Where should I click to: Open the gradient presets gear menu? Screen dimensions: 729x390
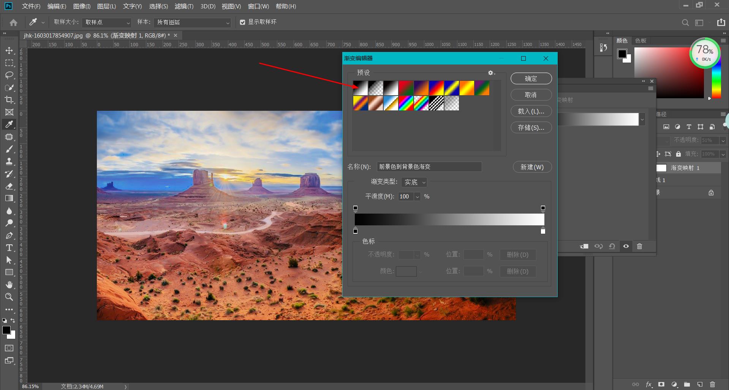click(x=491, y=73)
